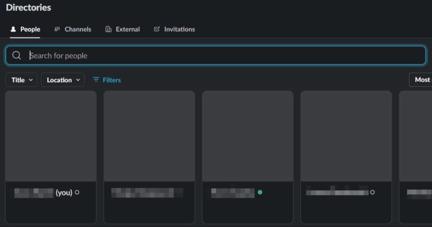Open the Filters panel link

(x=112, y=80)
